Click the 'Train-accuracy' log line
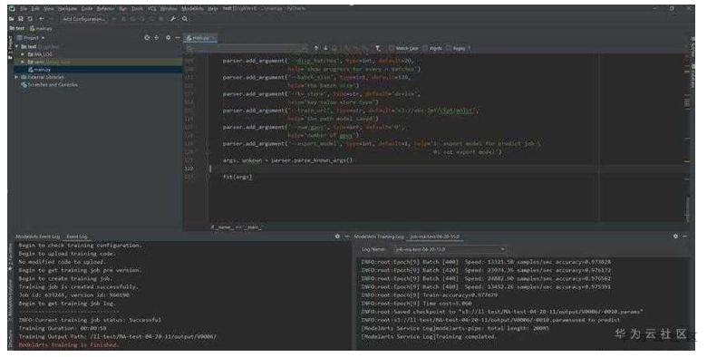The image size is (707, 357). [x=430, y=295]
